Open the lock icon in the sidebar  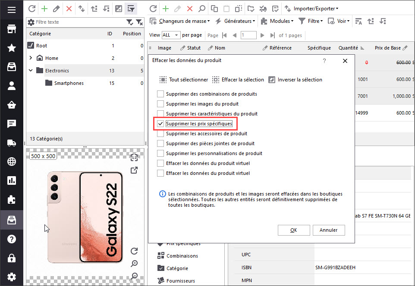click(11, 258)
